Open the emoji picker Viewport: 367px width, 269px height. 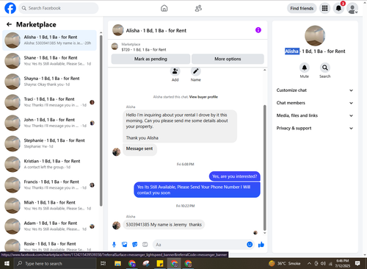[x=250, y=244]
